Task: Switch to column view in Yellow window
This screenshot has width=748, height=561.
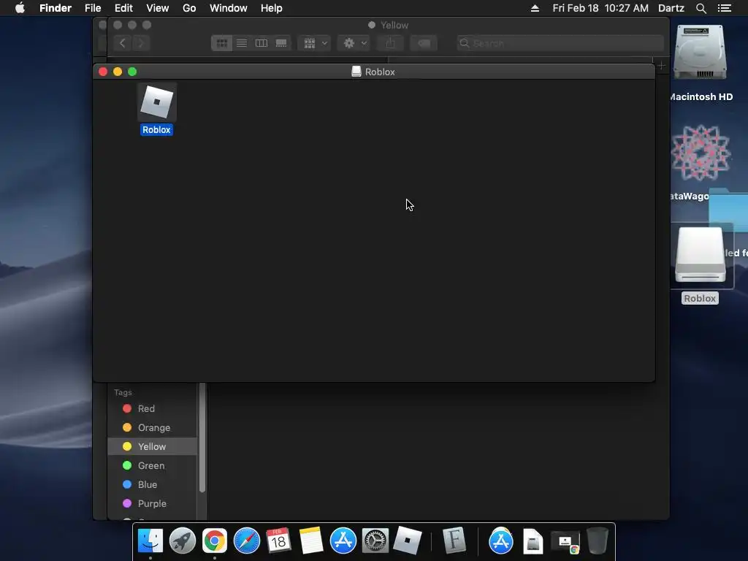Action: (x=262, y=43)
